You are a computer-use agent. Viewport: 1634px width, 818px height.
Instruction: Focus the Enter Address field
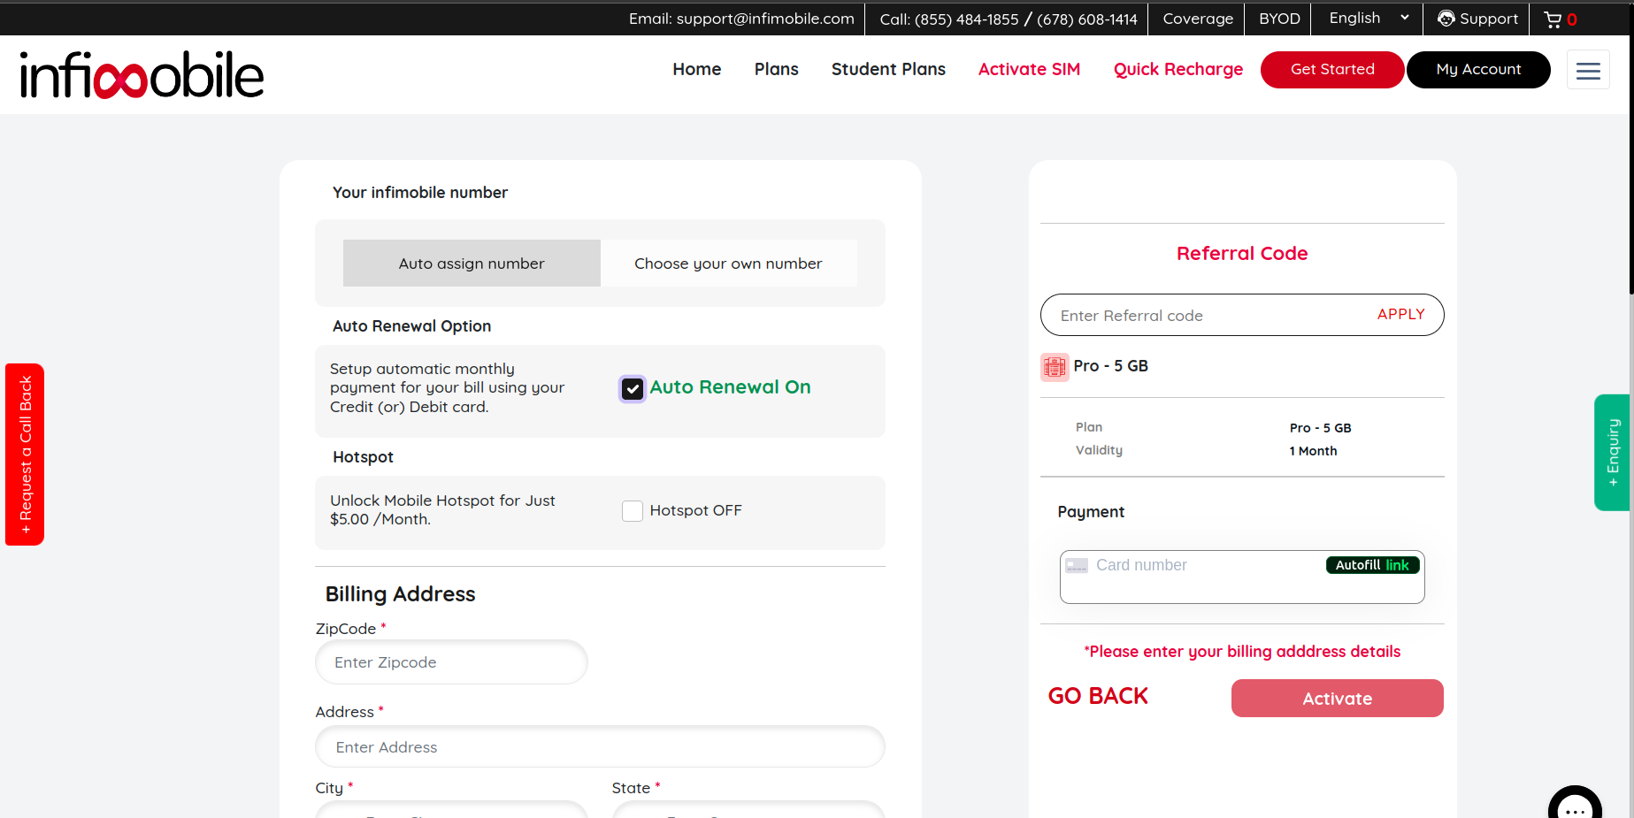[600, 747]
